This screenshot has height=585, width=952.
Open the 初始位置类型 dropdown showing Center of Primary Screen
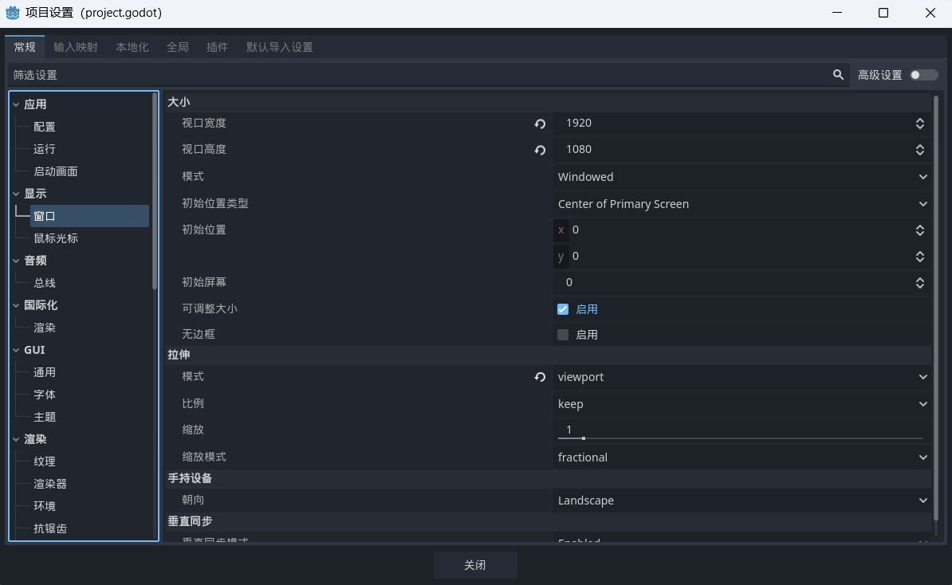coord(742,204)
